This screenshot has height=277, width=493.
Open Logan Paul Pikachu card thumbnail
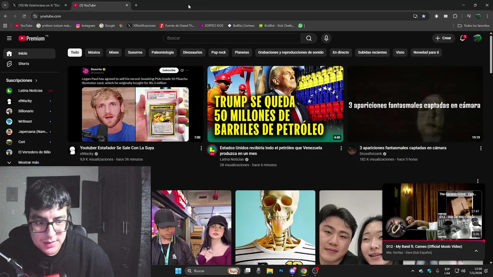coord(136,104)
